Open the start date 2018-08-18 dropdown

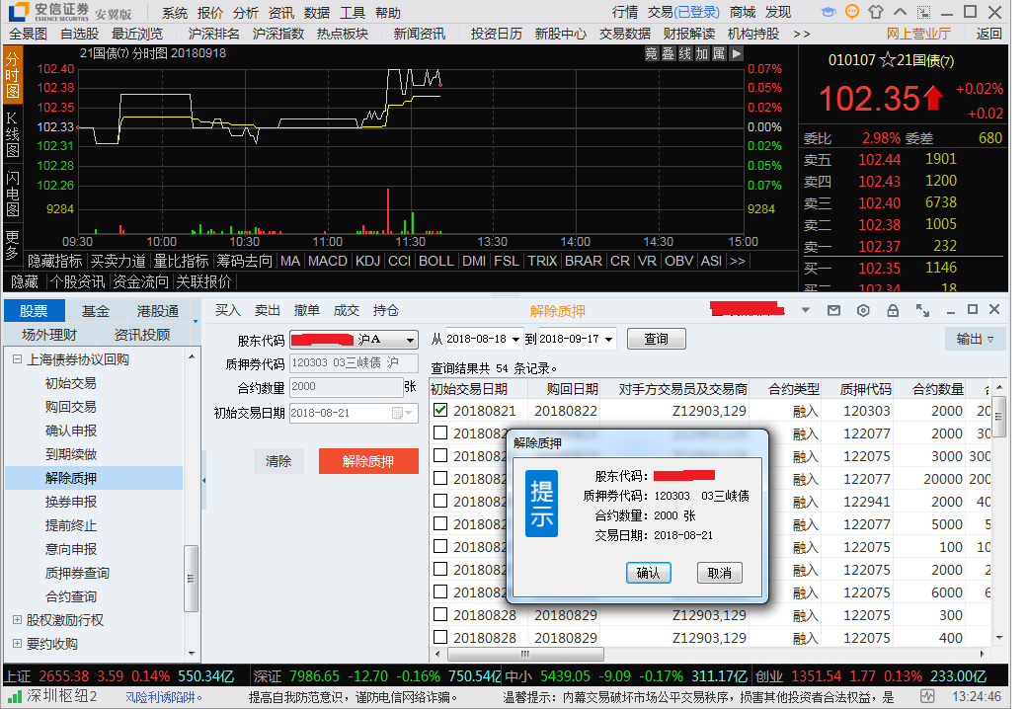(x=515, y=339)
